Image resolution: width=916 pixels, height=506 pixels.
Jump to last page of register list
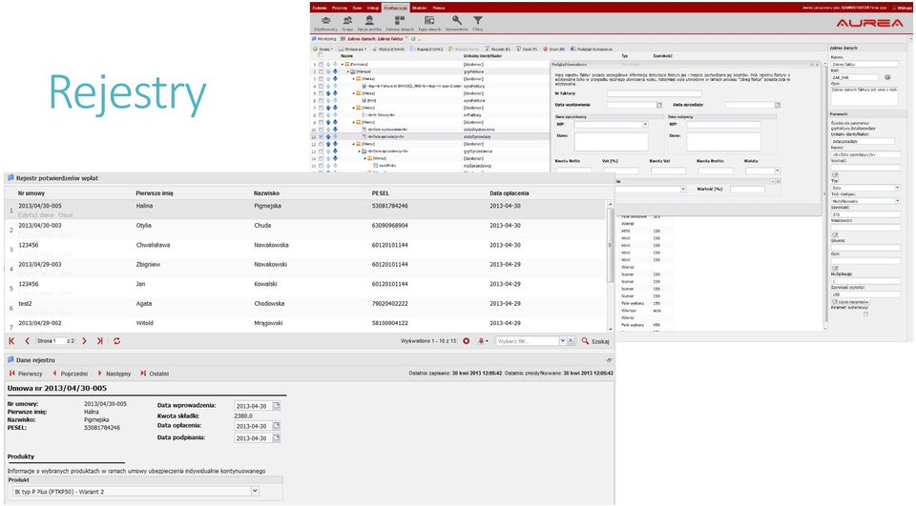[100, 341]
